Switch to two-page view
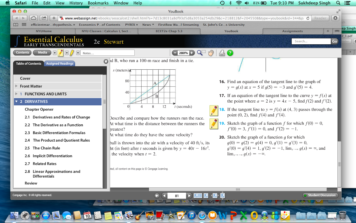This screenshot has width=356, height=223. [x=197, y=196]
